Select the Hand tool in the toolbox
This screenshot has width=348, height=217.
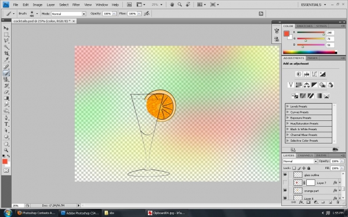pyautogui.click(x=6, y=144)
